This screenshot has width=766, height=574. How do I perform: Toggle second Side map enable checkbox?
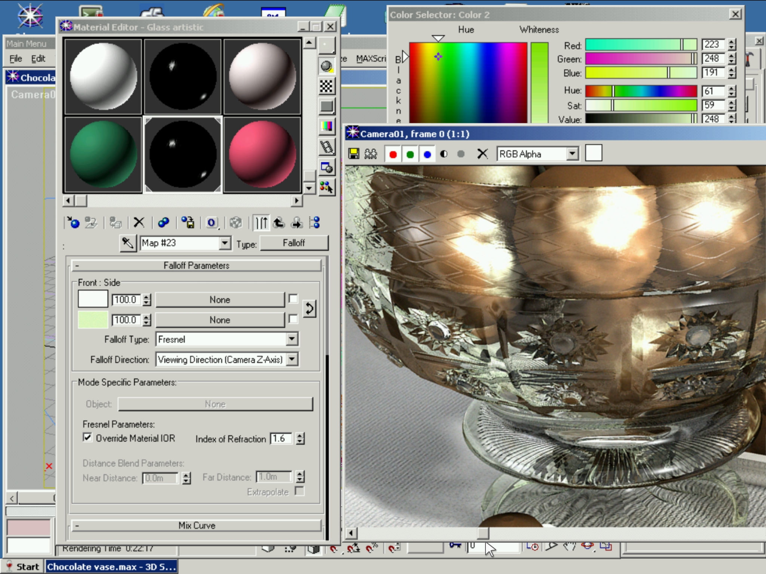click(294, 319)
